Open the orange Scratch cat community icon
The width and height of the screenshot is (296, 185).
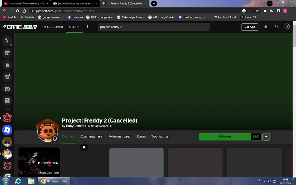(7, 154)
